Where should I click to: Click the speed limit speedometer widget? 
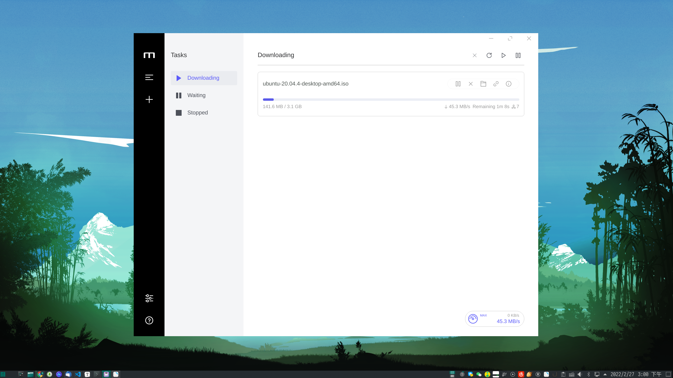coord(473,319)
